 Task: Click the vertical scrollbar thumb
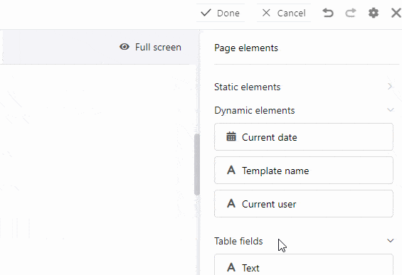[x=197, y=164]
